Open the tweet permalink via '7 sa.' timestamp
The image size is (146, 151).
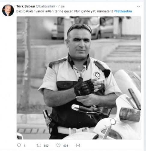point(61,6)
